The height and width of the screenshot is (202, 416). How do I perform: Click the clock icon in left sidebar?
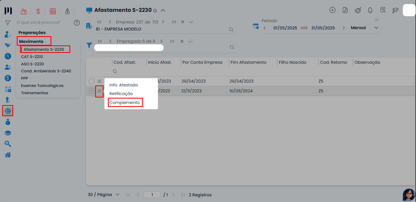pyautogui.click(x=8, y=56)
